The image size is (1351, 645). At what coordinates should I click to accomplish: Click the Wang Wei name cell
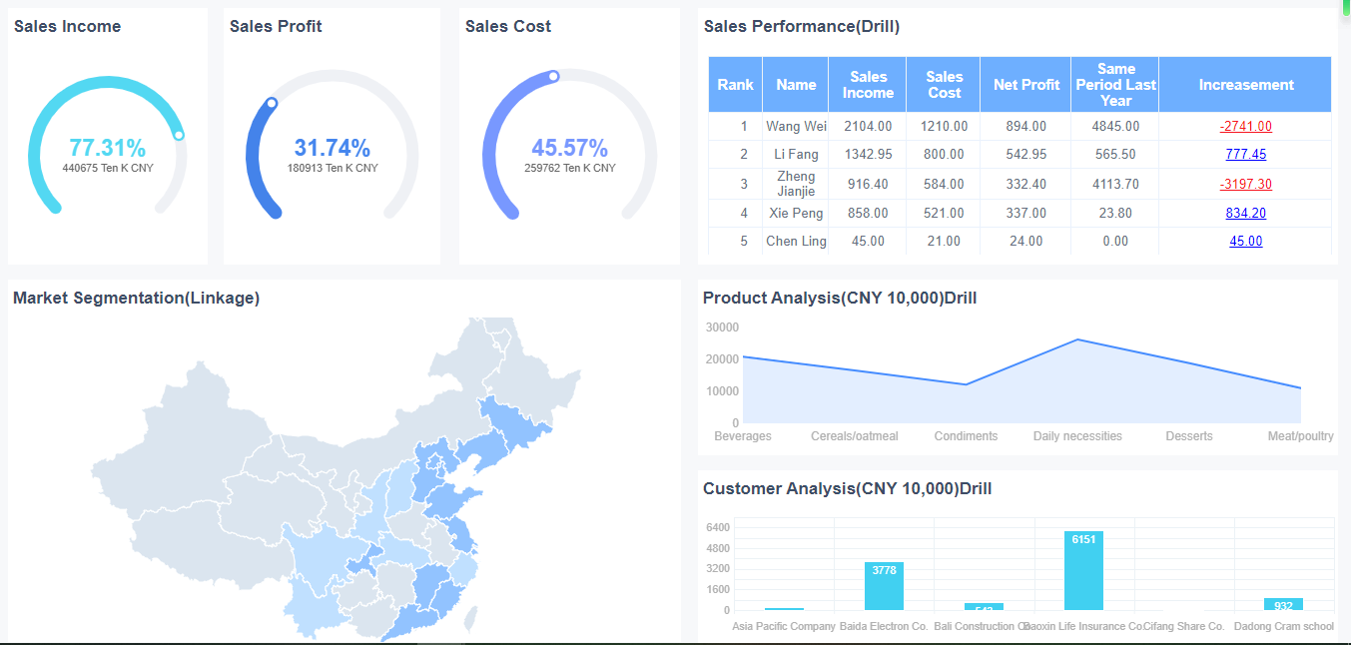point(796,126)
